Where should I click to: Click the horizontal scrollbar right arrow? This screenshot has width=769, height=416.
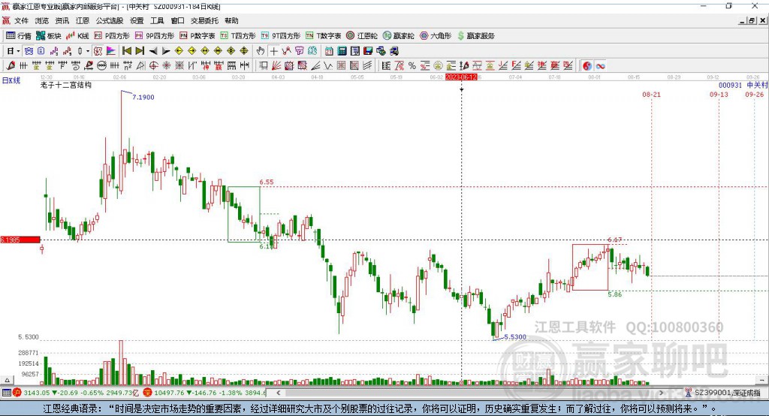pos(661,393)
